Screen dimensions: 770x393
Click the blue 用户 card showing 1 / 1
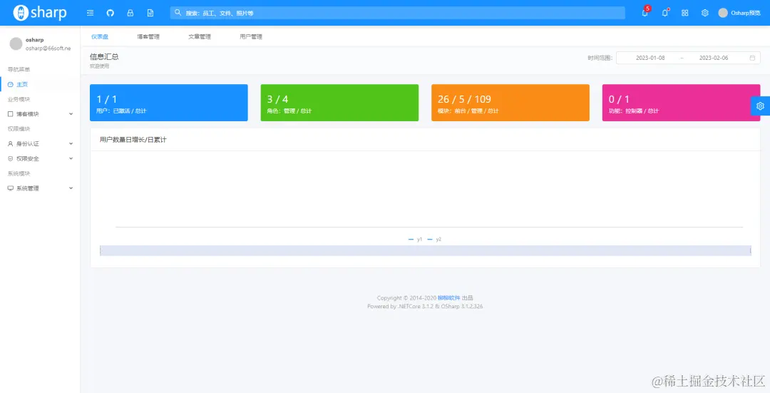169,103
